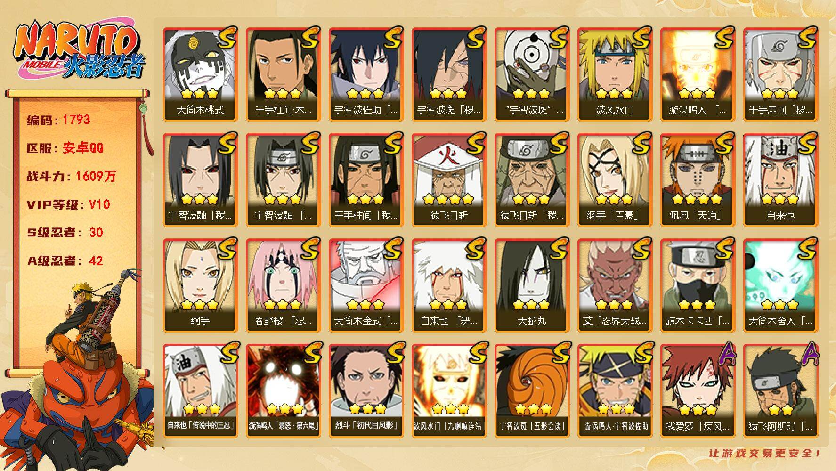836x471 pixels.
Task: Select the 编码: 1793 text on scroll
Action: [58, 120]
